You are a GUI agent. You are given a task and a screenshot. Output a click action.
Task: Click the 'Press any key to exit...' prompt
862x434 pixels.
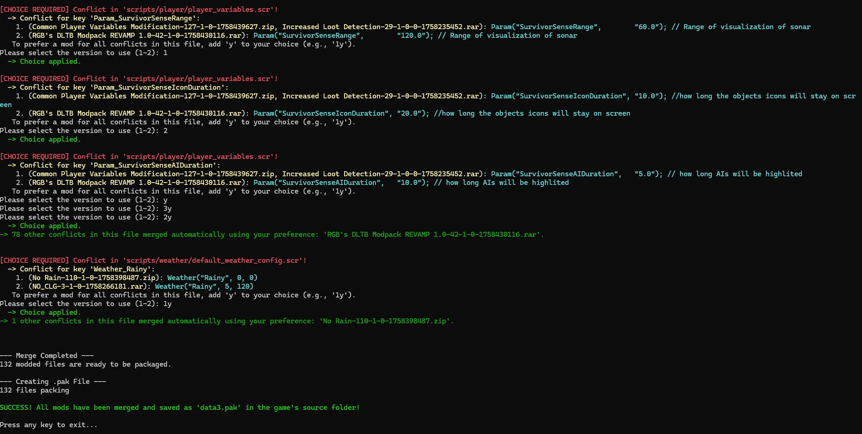pyautogui.click(x=49, y=425)
